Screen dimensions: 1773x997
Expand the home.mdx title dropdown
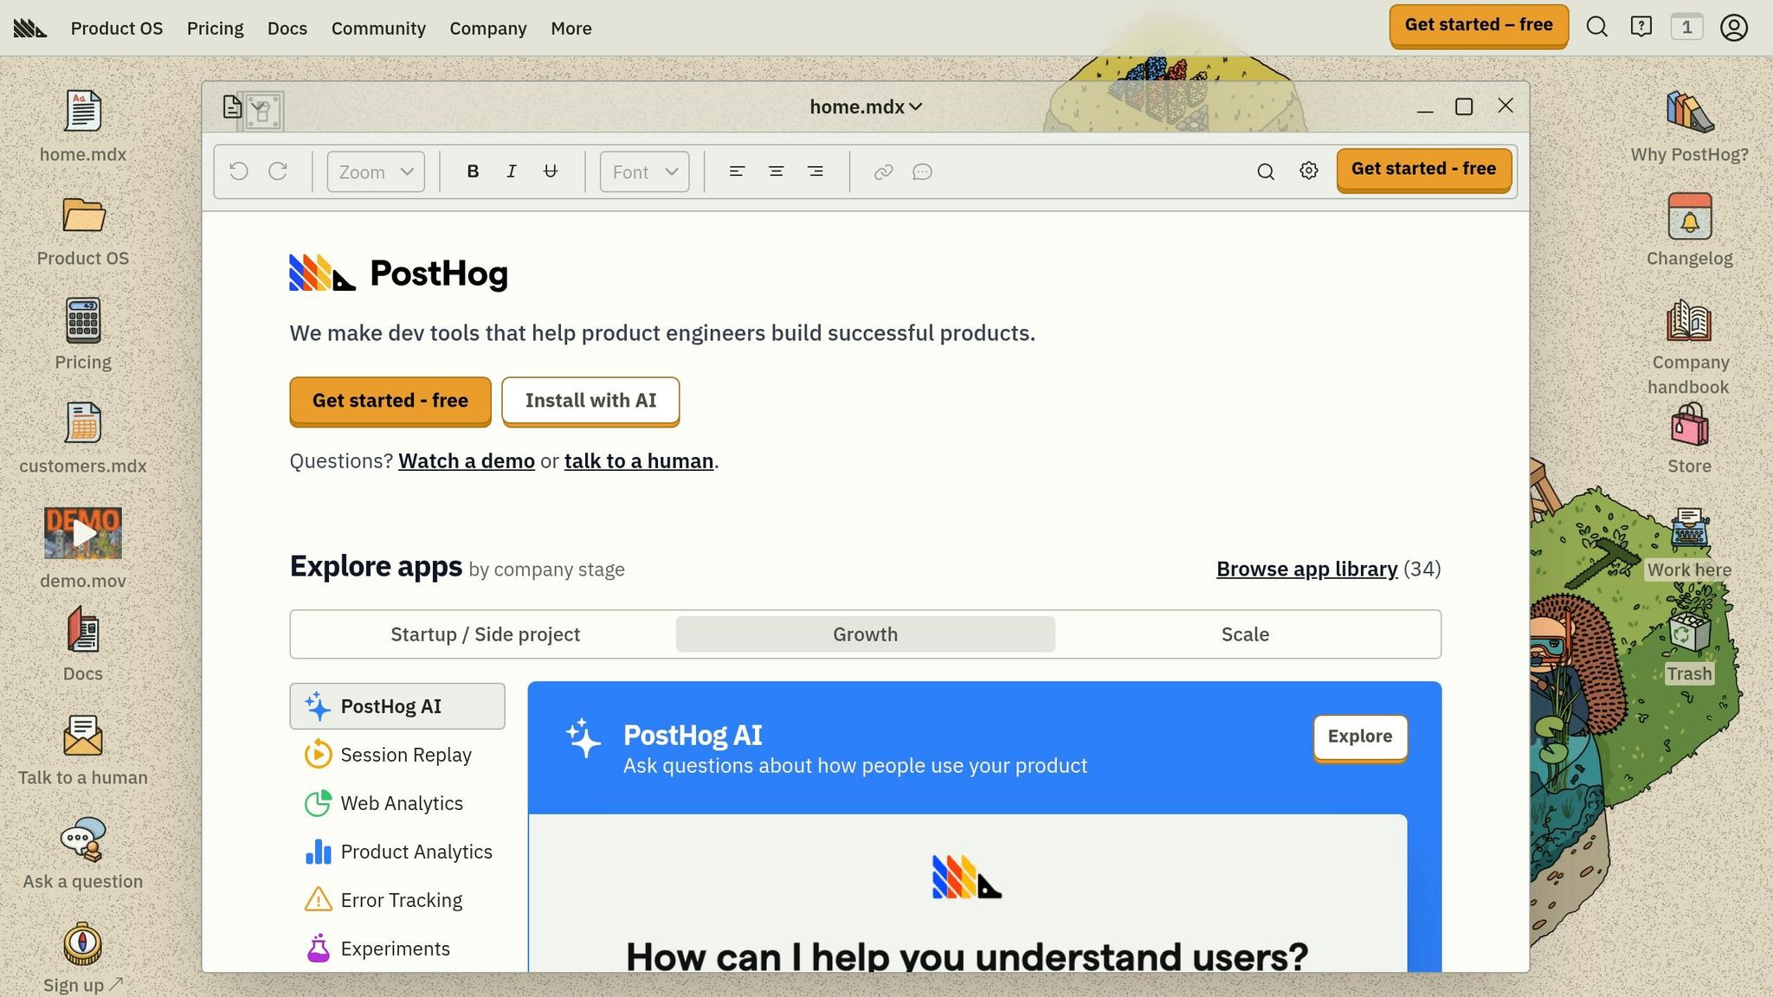pos(866,106)
